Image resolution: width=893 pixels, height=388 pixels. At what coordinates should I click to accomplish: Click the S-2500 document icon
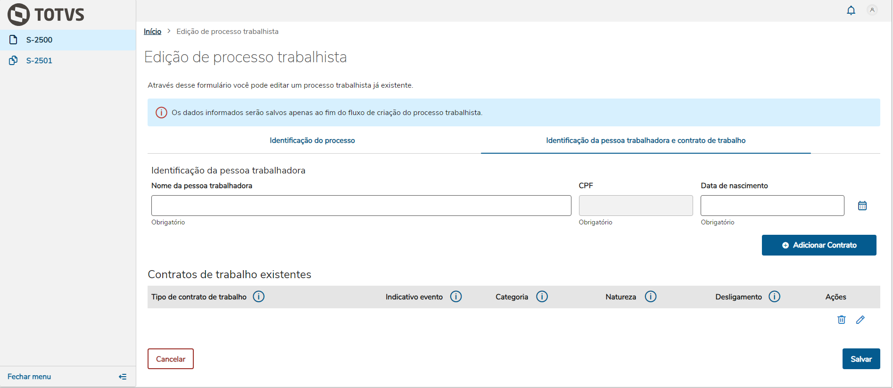click(13, 40)
